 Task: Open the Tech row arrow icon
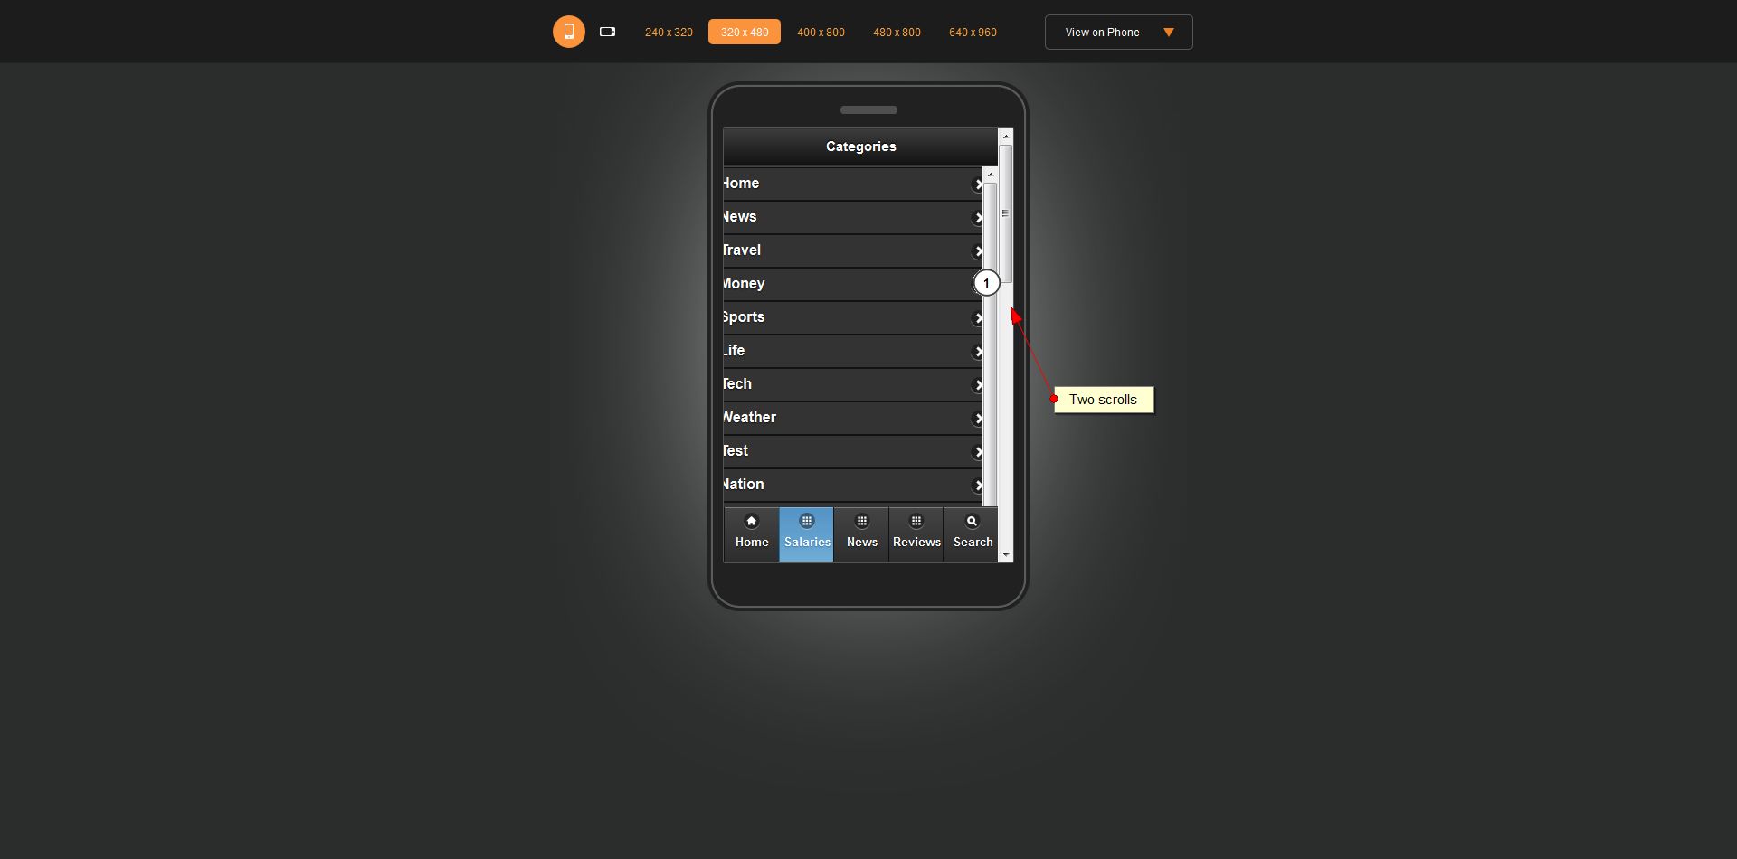(977, 385)
